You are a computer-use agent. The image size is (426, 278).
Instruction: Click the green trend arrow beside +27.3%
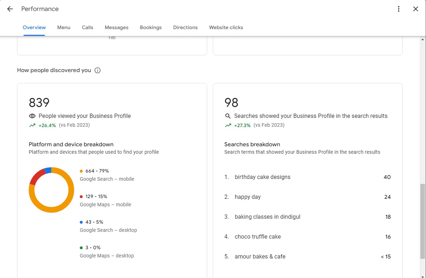(x=228, y=125)
